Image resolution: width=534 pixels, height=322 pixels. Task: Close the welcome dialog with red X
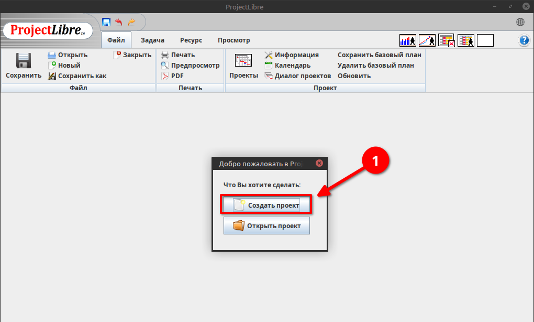319,163
